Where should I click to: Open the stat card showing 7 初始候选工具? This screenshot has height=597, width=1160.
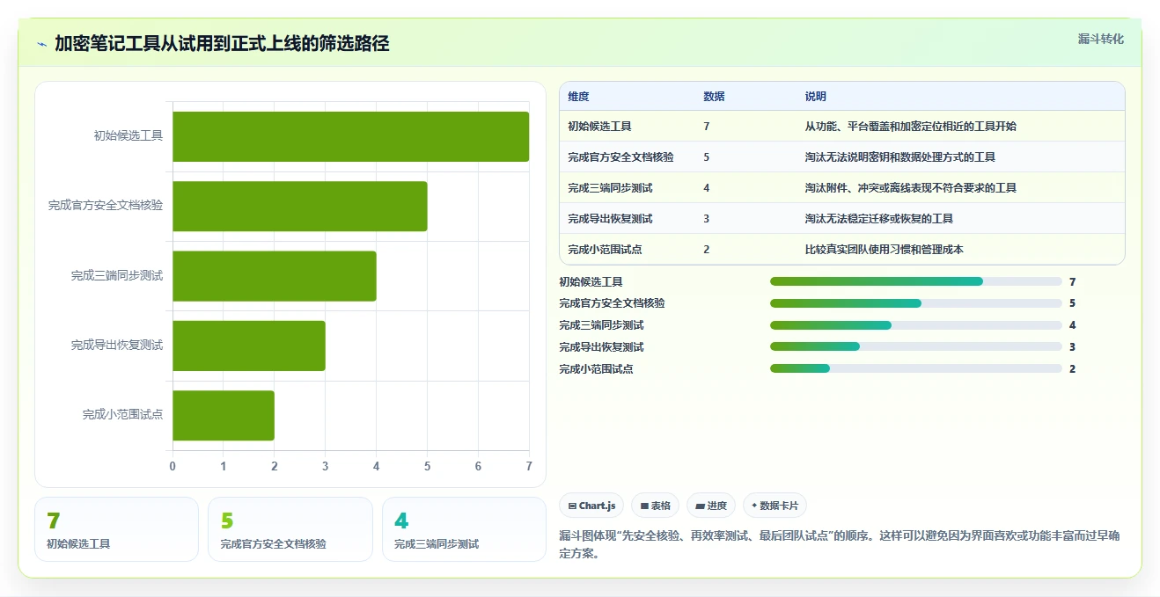click(x=116, y=529)
